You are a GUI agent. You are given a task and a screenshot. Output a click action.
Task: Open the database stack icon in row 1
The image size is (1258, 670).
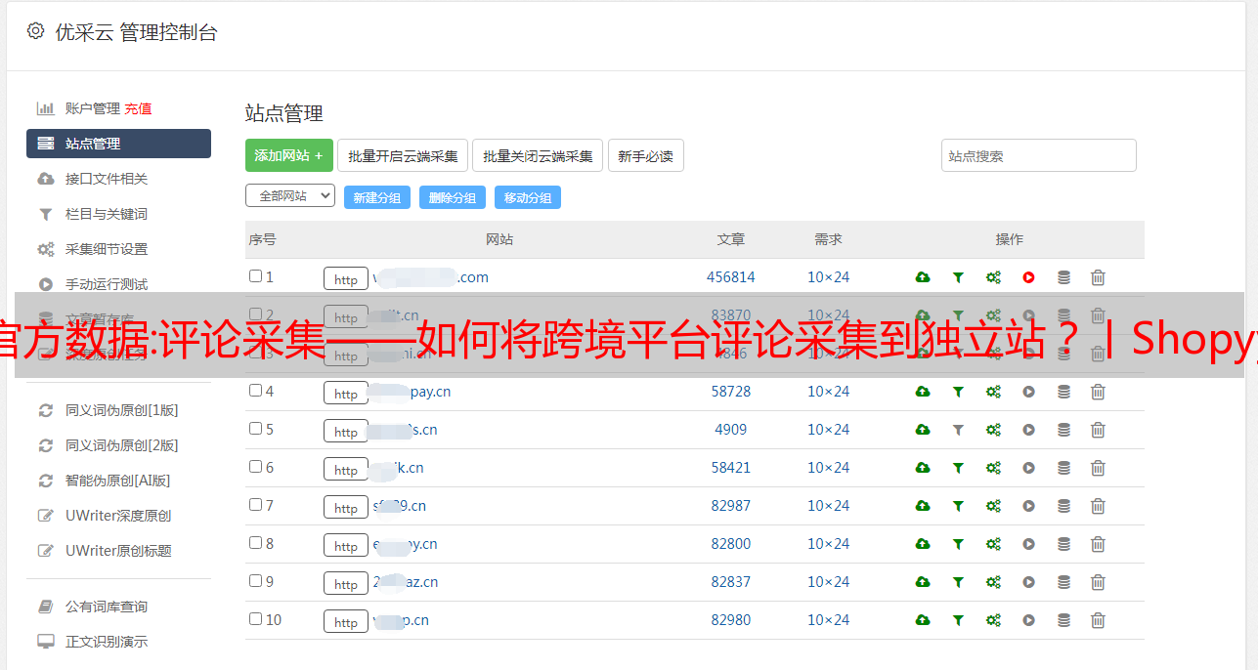[1063, 277]
